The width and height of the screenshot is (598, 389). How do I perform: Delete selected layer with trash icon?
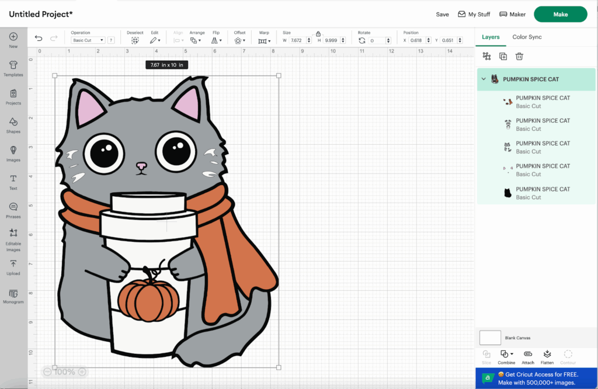[x=519, y=56]
